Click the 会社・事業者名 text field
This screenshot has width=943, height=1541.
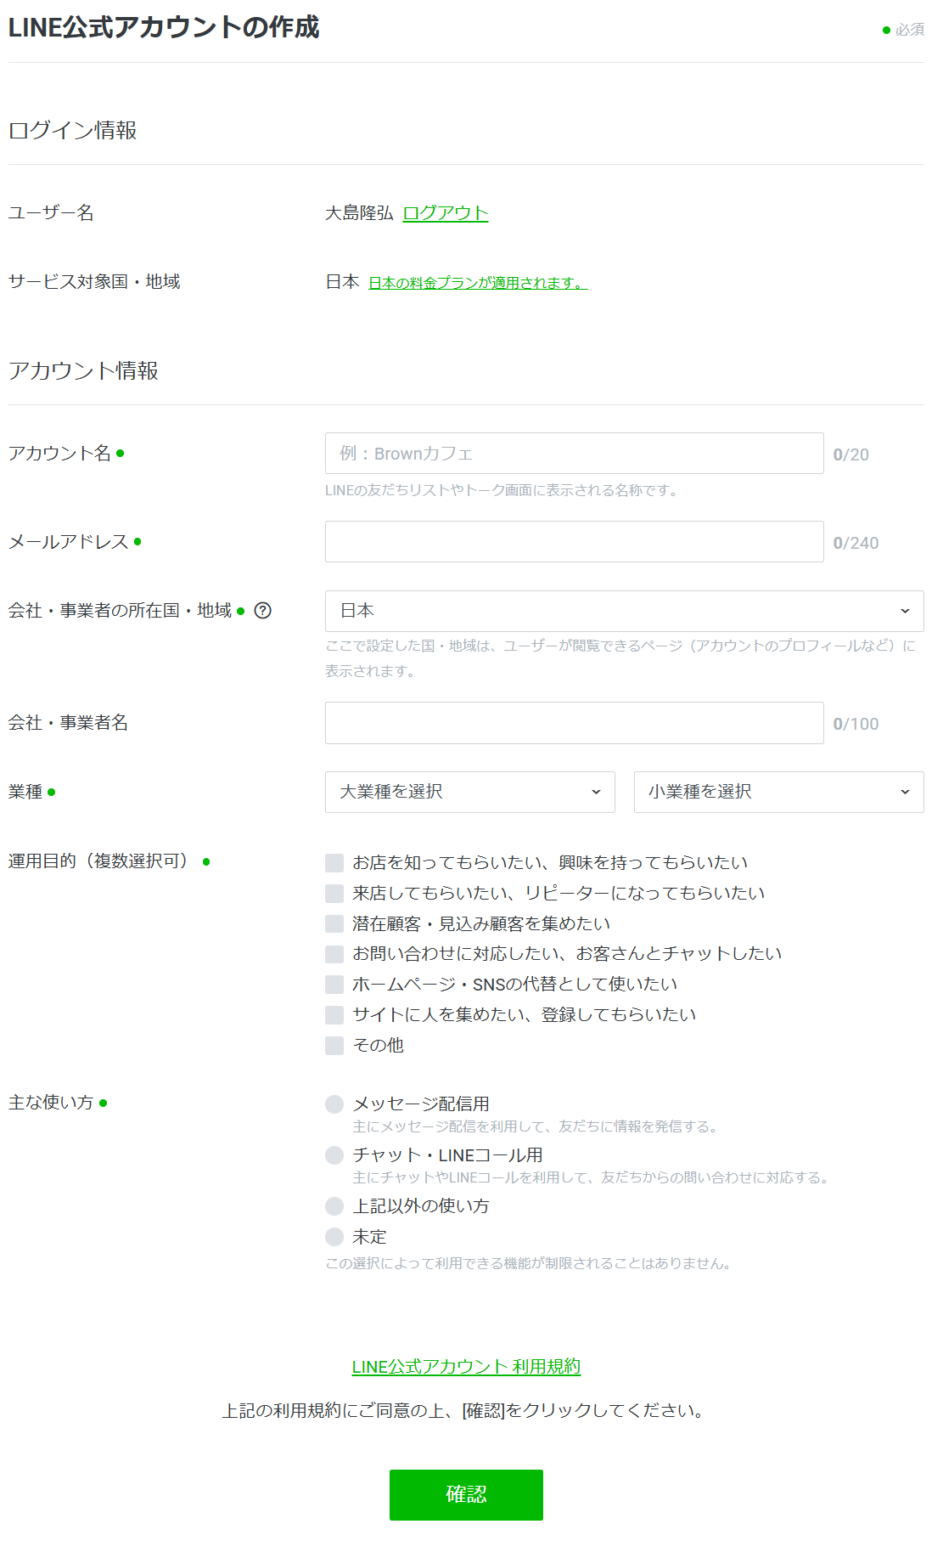click(x=574, y=723)
